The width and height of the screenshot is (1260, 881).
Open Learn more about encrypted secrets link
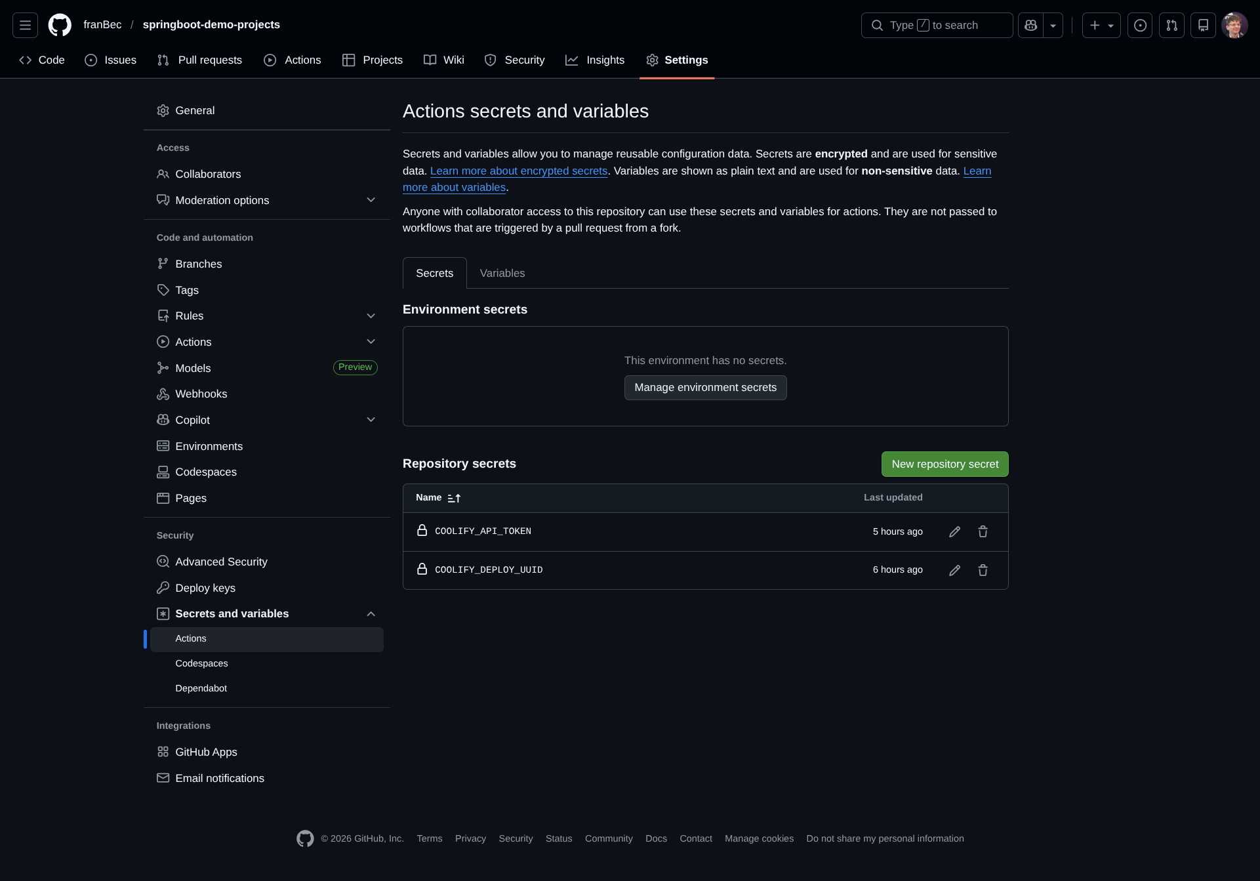(518, 171)
